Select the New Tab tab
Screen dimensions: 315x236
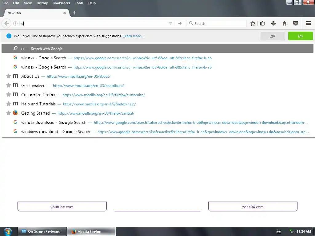[36, 13]
